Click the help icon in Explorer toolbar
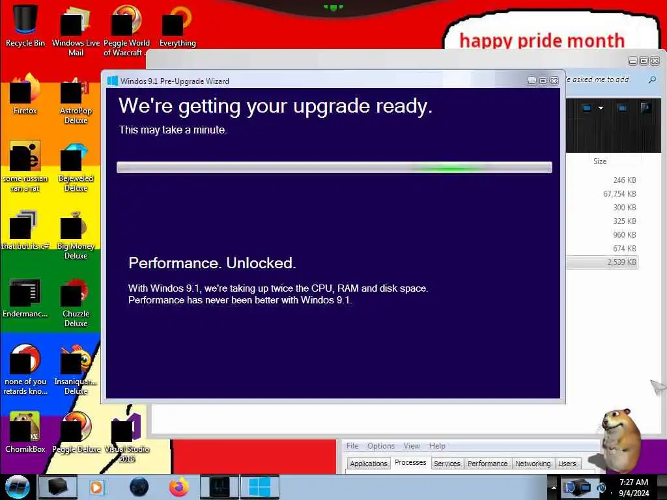This screenshot has height=500, width=667. [x=646, y=108]
